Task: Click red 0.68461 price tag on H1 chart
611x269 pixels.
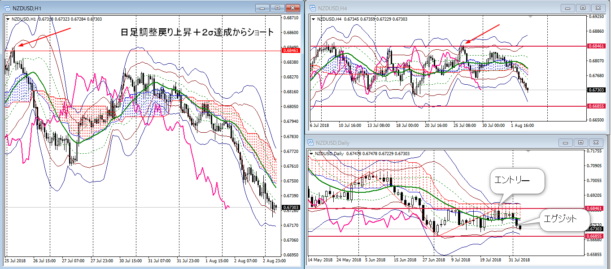Action: (x=290, y=51)
